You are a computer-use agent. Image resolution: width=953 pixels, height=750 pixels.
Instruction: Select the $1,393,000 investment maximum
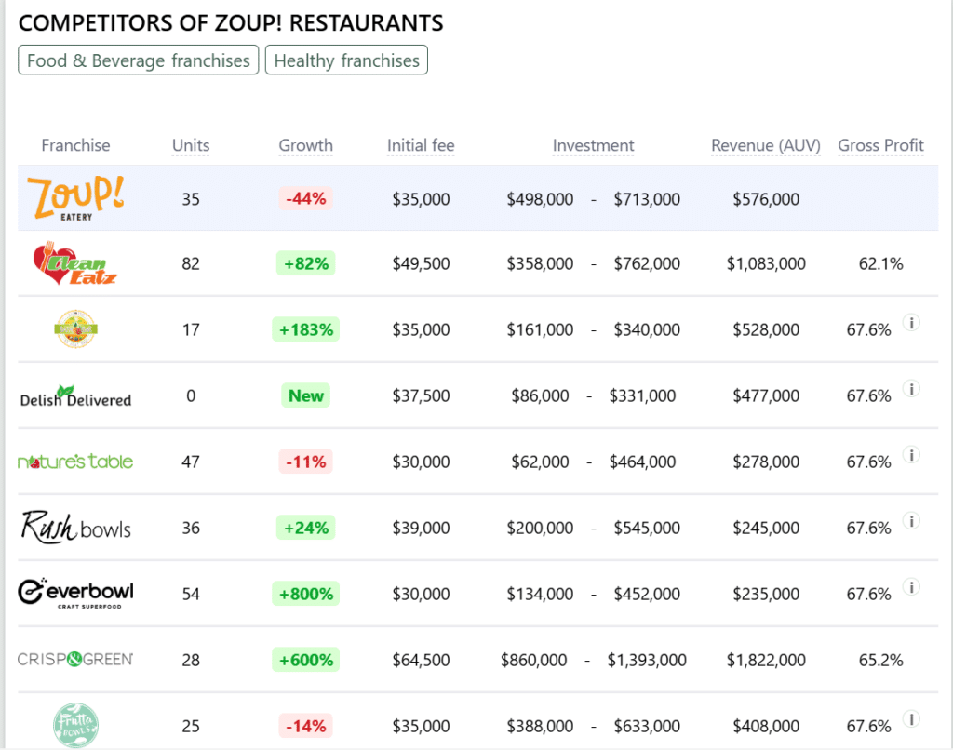tap(647, 660)
